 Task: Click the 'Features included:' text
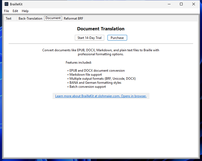pyautogui.click(x=79, y=63)
